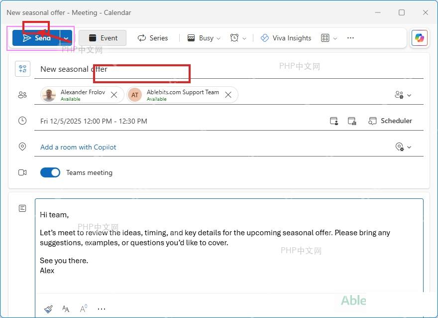Select Alexander Frolov attendee chip
Viewport: 438px width, 318px height.
(x=82, y=95)
